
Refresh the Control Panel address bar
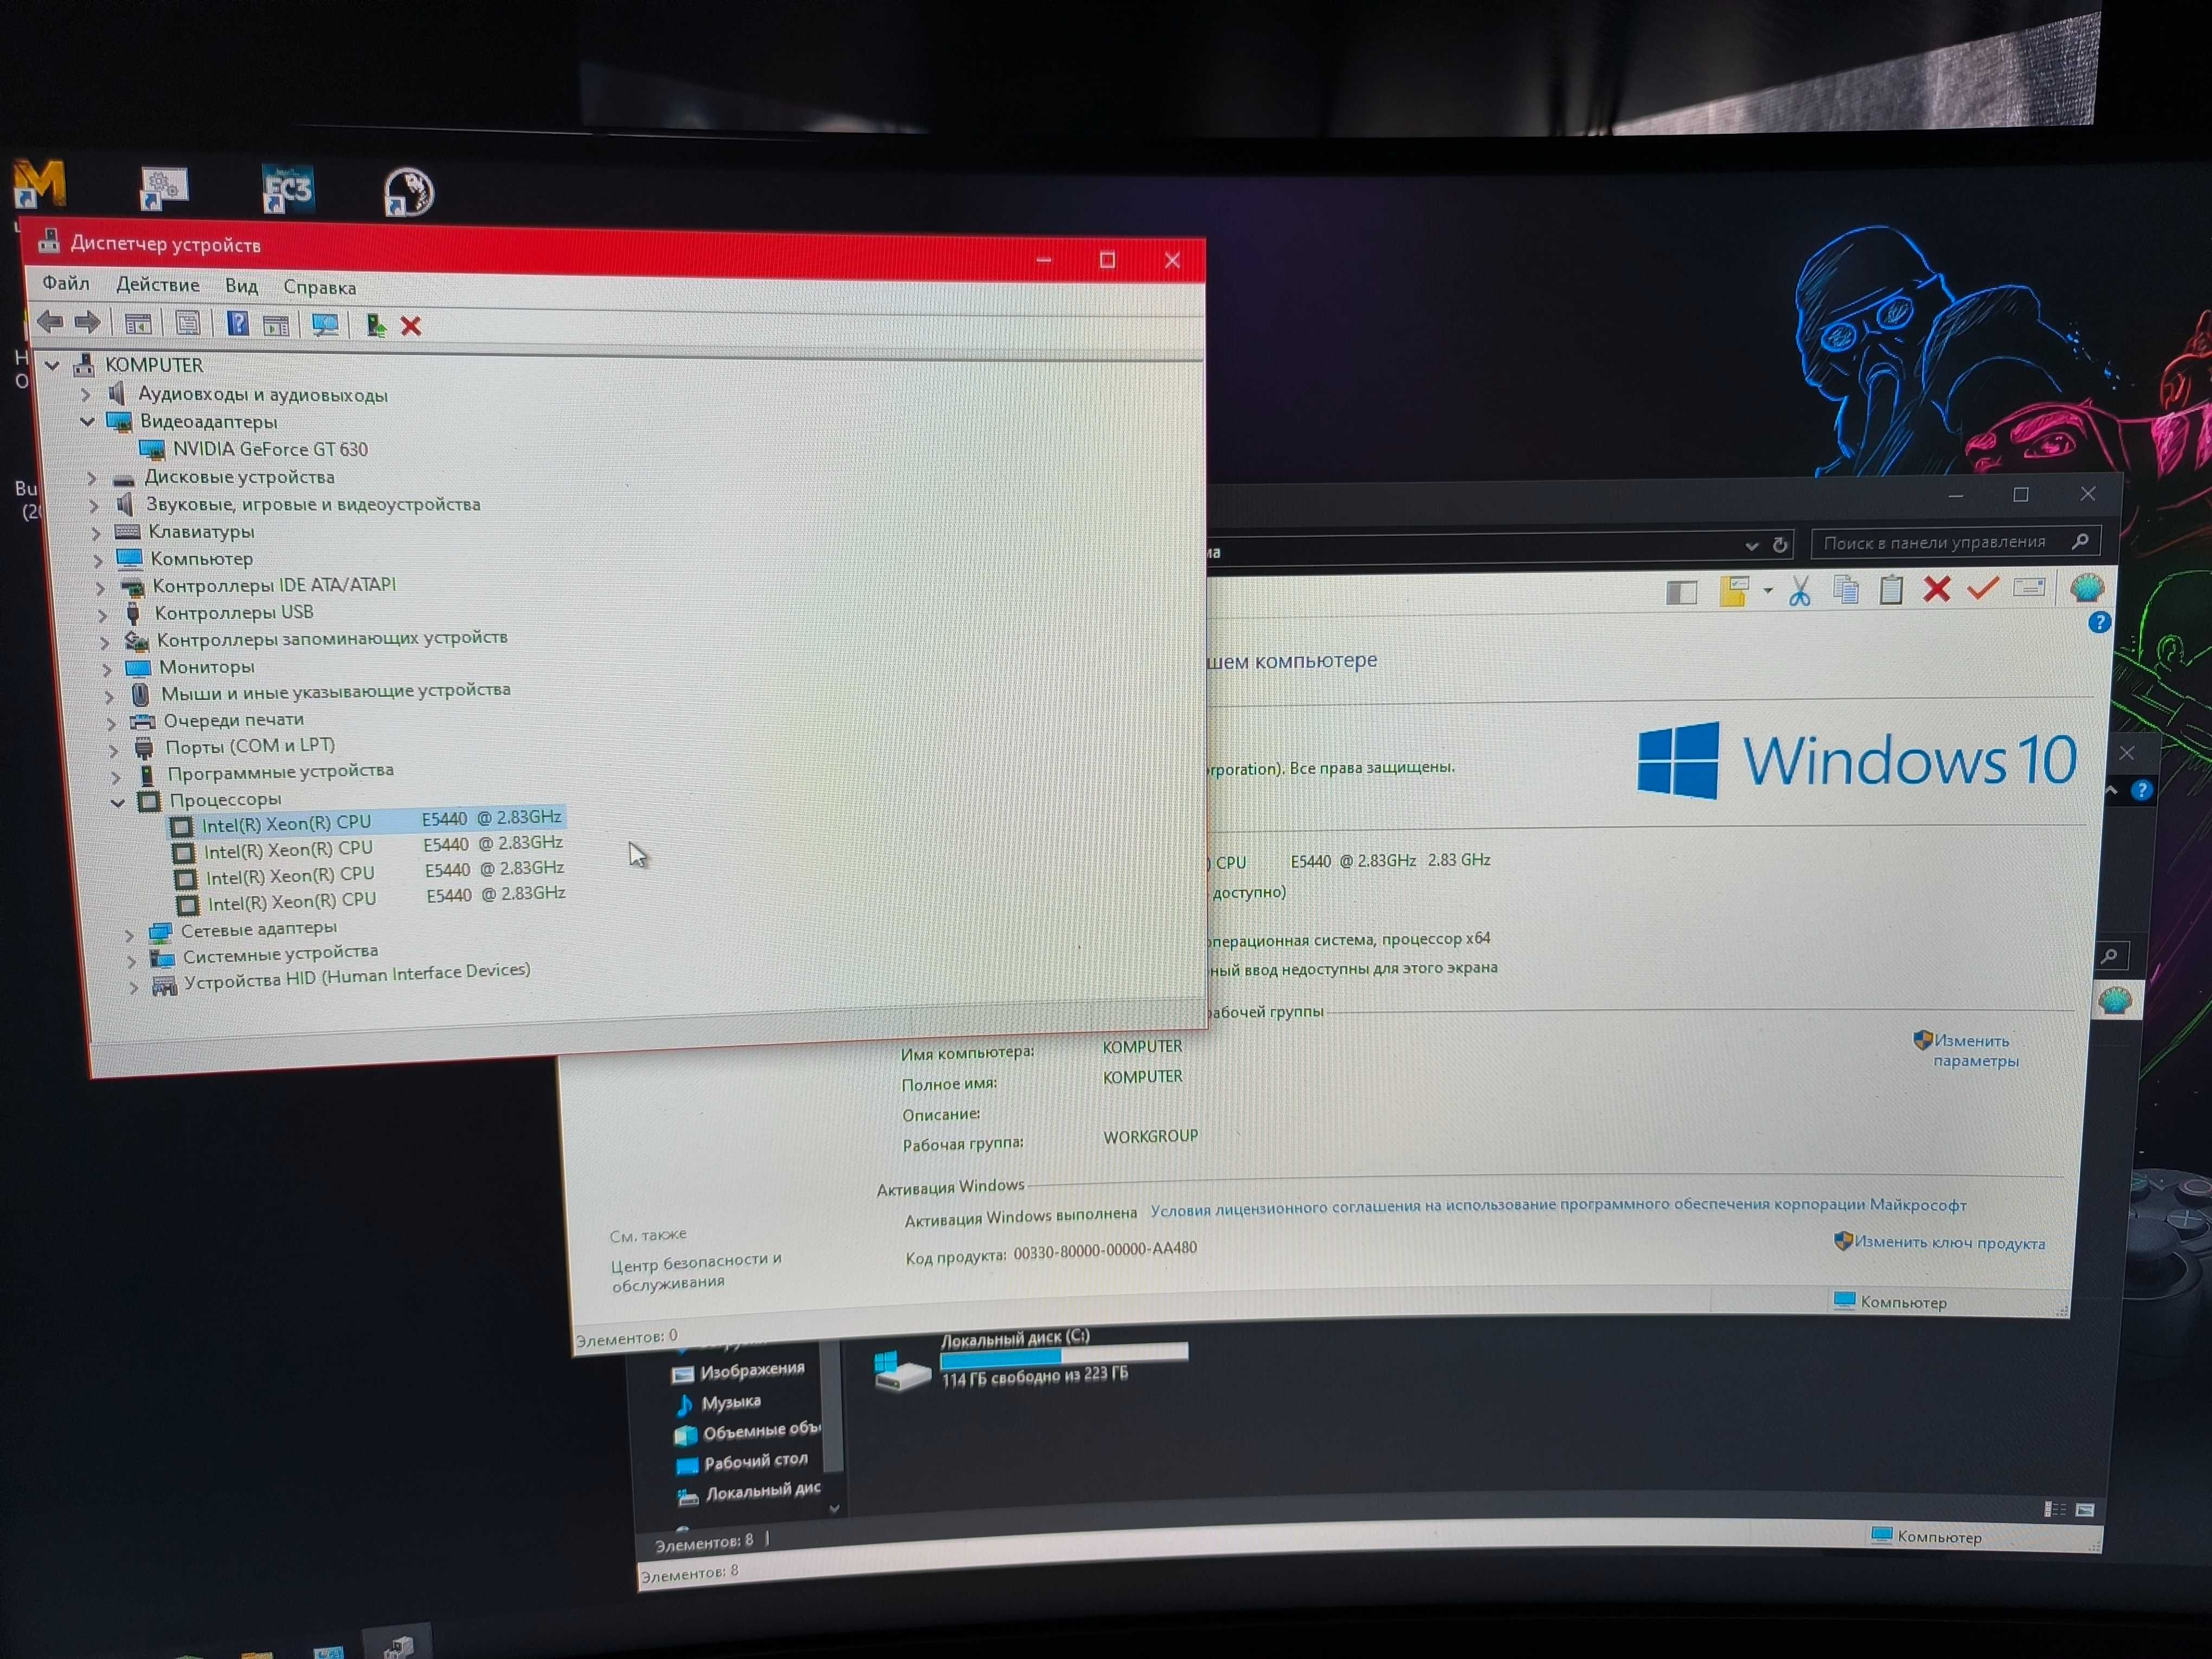(x=1780, y=545)
